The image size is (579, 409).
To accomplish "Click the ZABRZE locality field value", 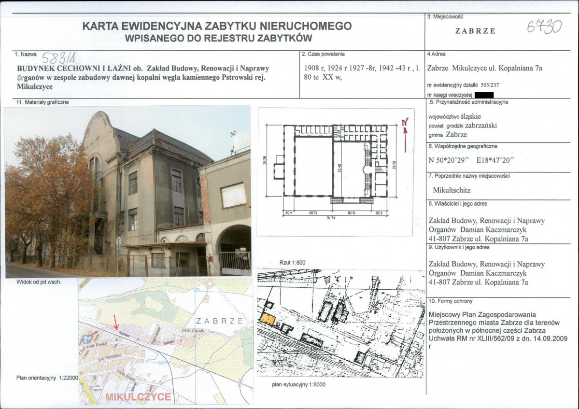I will [x=475, y=31].
